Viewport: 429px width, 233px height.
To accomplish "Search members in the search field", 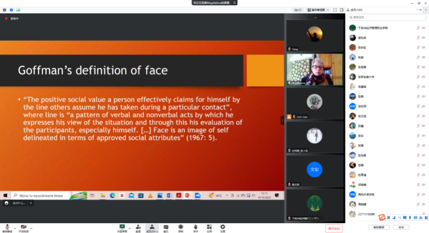I will (387, 18).
